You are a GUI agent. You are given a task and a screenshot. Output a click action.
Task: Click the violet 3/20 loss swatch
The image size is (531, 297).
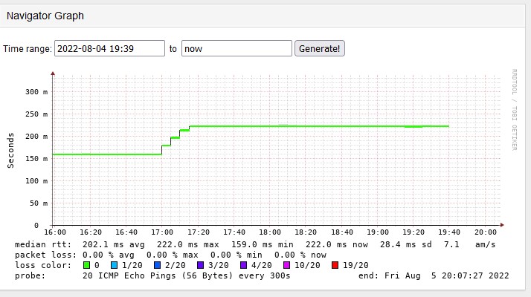click(x=200, y=264)
